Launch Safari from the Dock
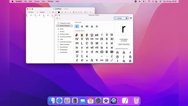 [59, 101]
